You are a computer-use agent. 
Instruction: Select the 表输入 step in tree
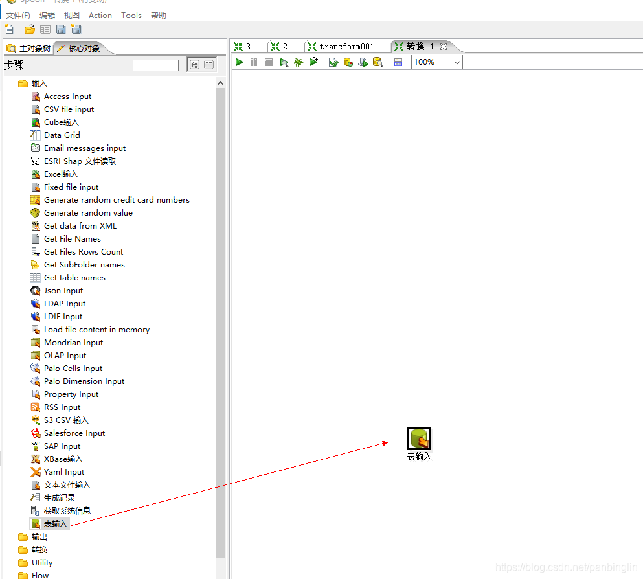click(x=49, y=524)
